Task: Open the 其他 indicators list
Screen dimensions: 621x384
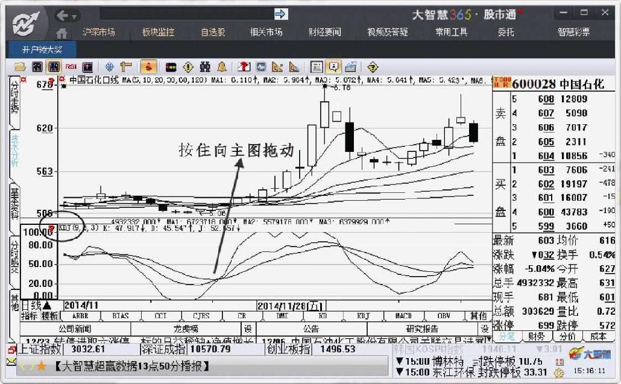Action: (x=479, y=316)
